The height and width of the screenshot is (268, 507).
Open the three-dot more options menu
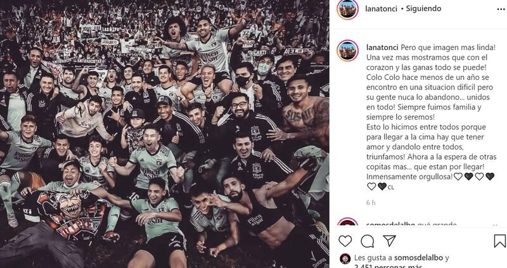click(501, 10)
